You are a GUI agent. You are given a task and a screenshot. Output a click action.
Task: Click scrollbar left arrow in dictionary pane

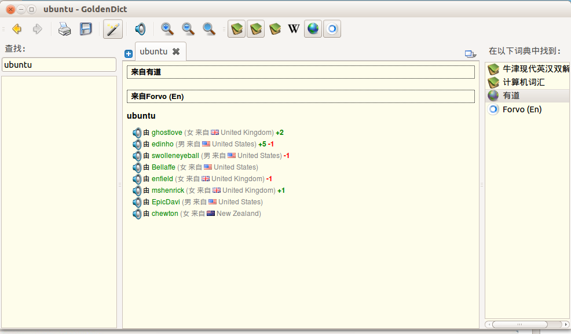489,324
